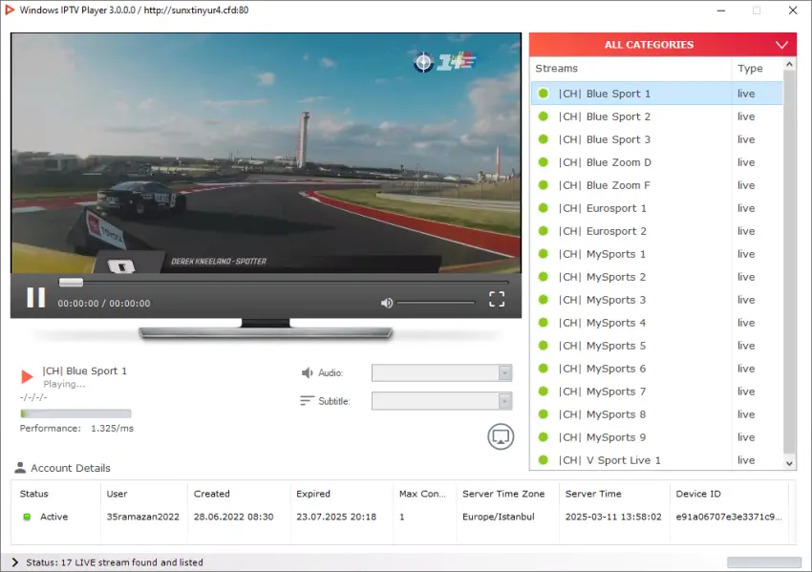Select the V Sport Live 1 stream
Viewport: 812px width, 572px height.
(x=656, y=459)
